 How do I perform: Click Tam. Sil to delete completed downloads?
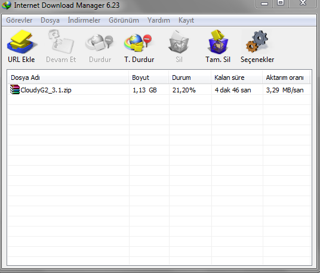(218, 42)
